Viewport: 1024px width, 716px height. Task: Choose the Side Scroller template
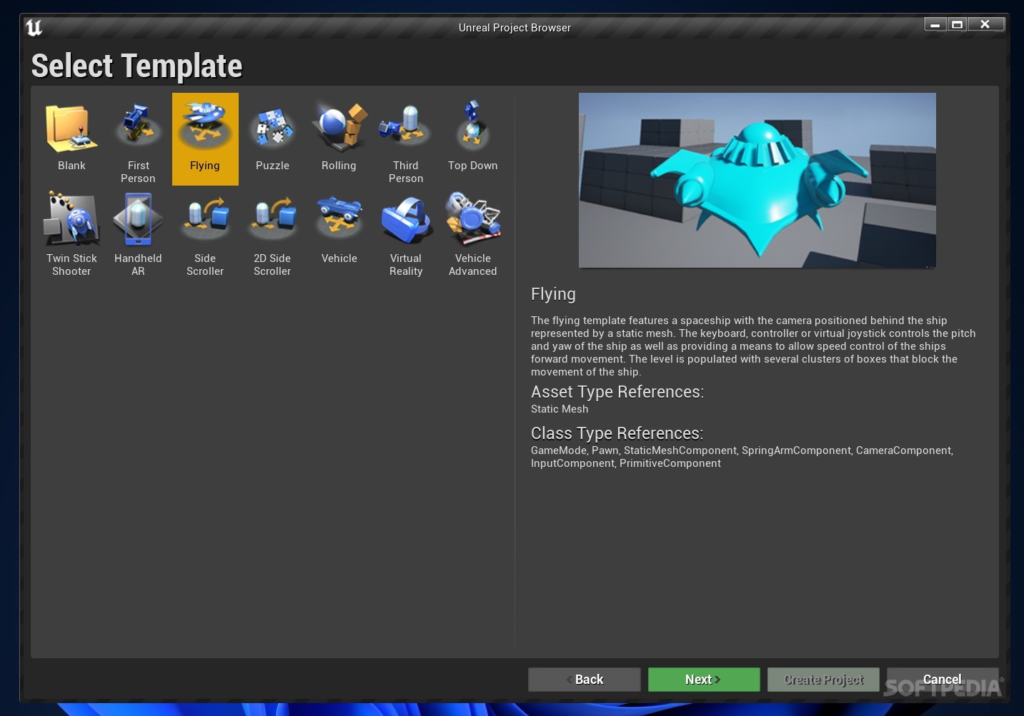[205, 232]
